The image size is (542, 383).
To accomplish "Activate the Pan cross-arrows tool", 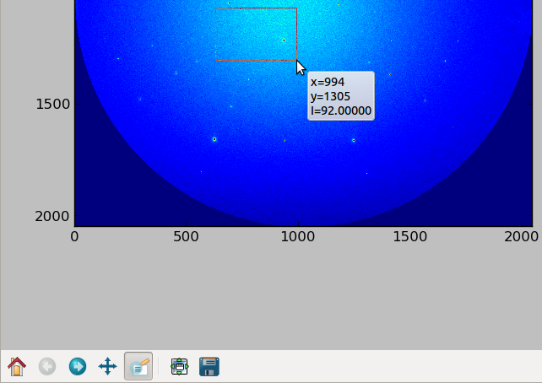I will coord(107,366).
